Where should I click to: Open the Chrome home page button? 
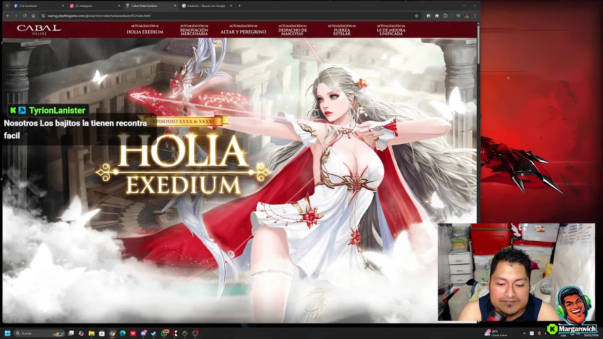(33, 16)
